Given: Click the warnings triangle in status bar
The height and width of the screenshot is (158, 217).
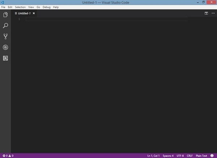Looking at the screenshot, I should (10, 155).
